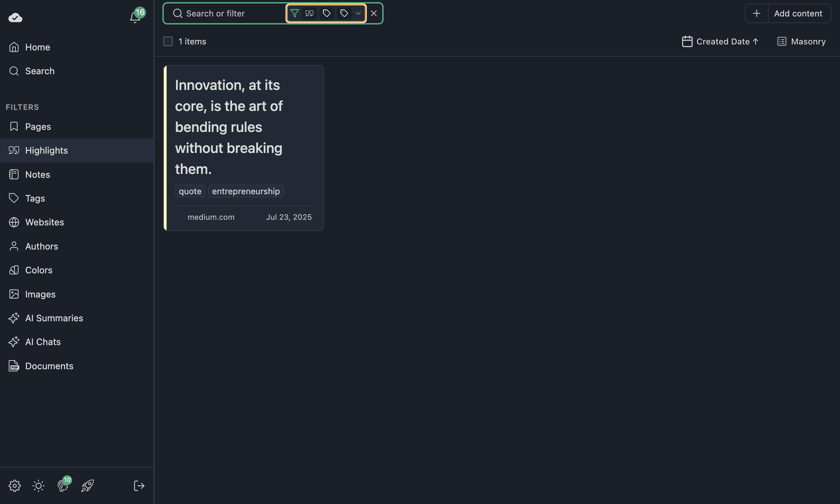840x504 pixels.
Task: Open Notes in the sidebar
Action: tap(38, 174)
